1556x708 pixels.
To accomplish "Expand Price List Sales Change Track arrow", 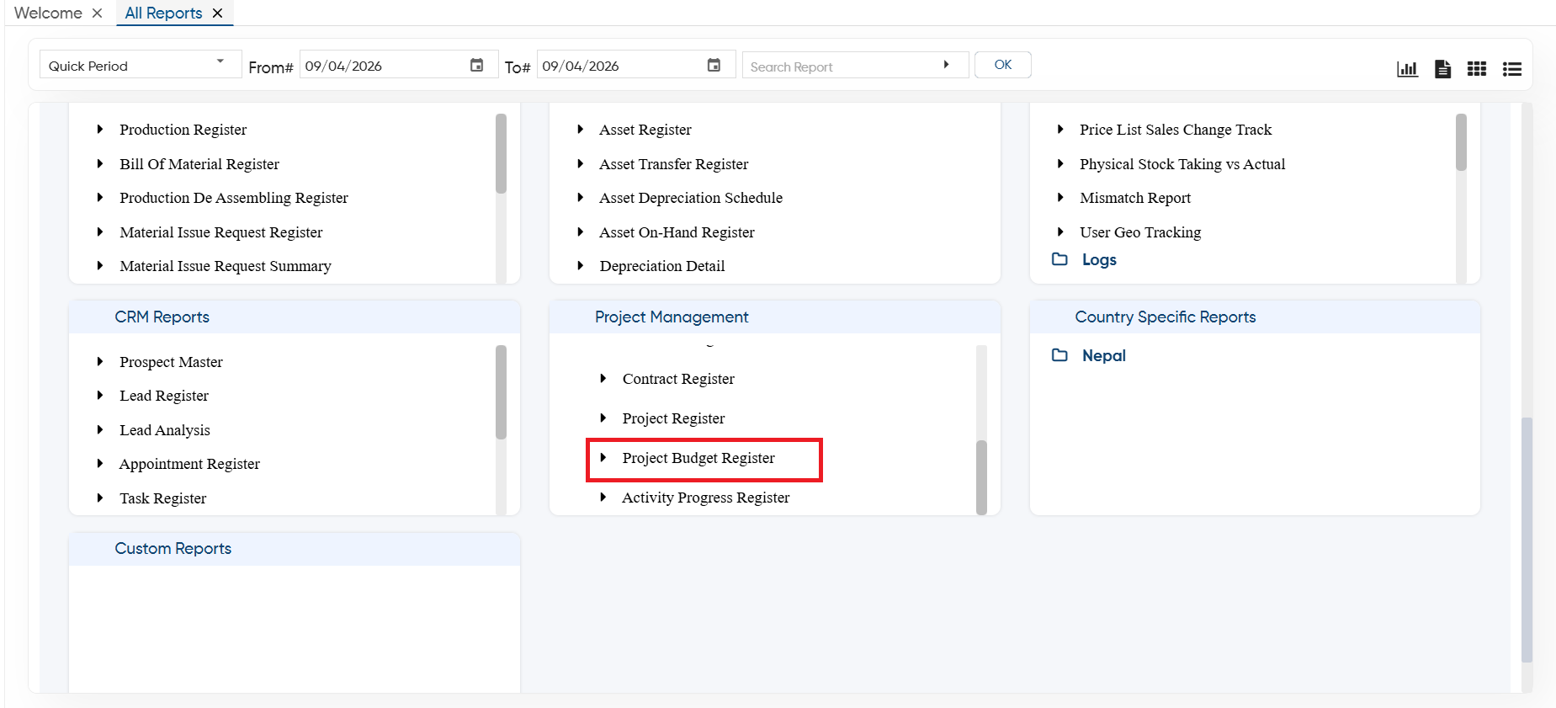I will [x=1060, y=129].
